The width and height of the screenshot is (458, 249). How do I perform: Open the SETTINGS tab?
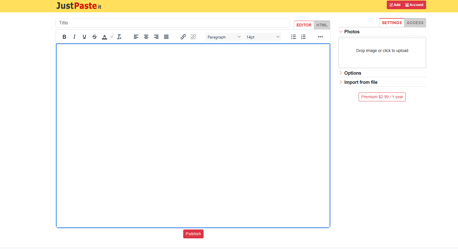tap(392, 23)
